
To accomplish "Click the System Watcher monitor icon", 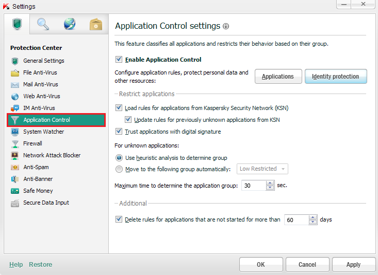I will tap(15, 132).
